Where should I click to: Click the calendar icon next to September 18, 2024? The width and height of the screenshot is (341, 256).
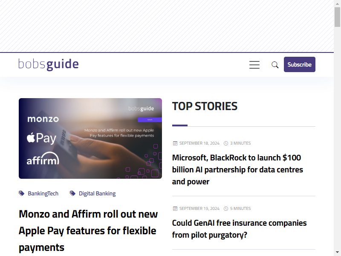coord(175,143)
